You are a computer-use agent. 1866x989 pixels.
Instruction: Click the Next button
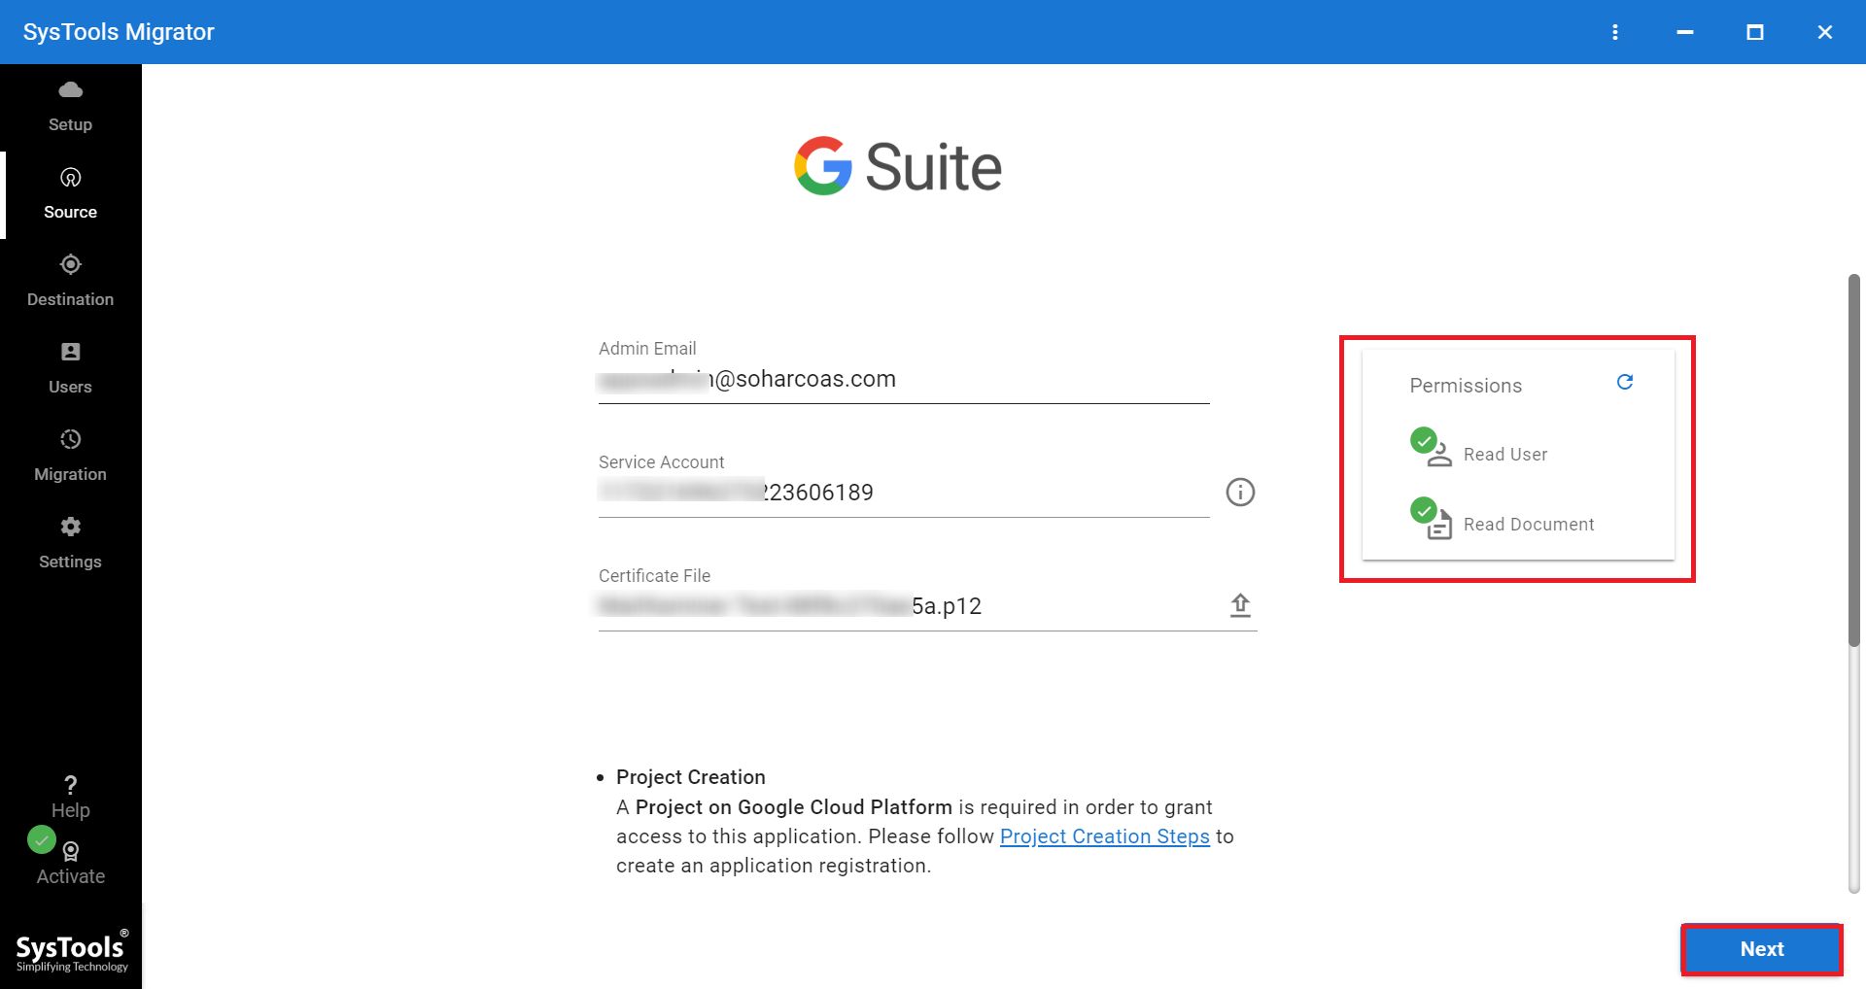(x=1762, y=949)
